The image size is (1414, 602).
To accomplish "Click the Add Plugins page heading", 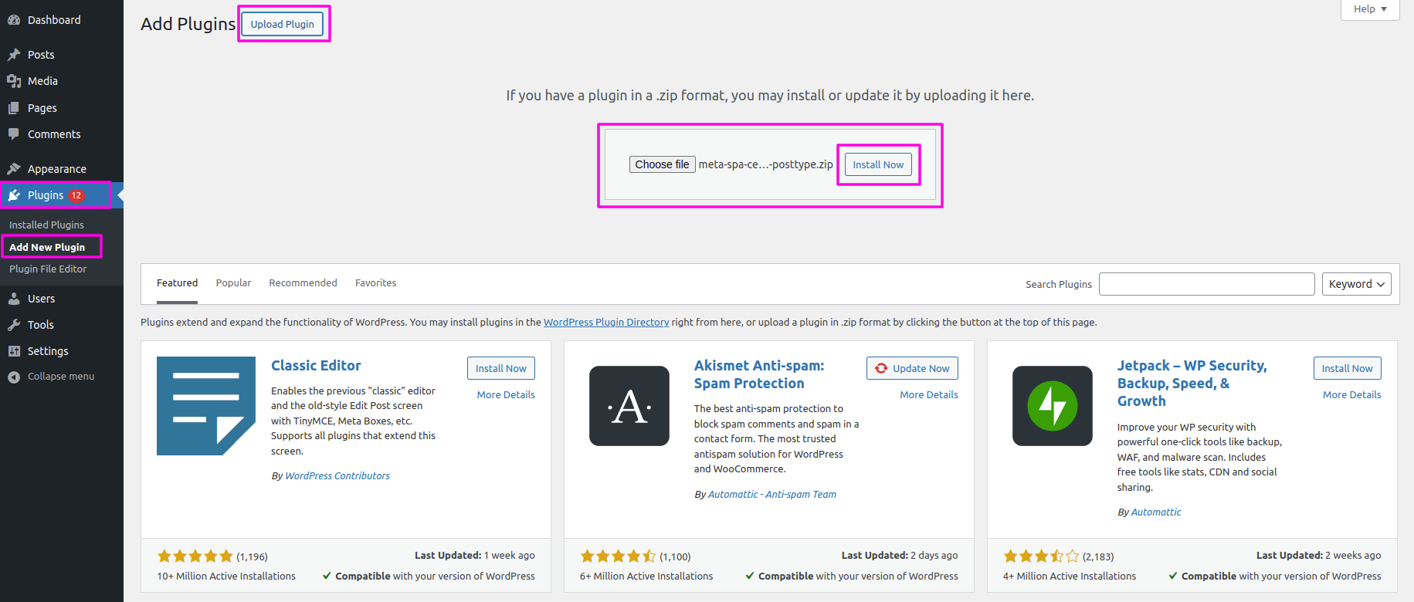I will pos(188,24).
